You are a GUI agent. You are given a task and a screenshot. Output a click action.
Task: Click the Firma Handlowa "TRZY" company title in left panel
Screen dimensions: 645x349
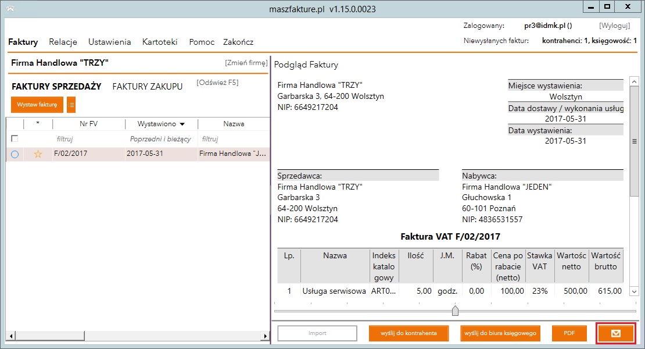(60, 63)
